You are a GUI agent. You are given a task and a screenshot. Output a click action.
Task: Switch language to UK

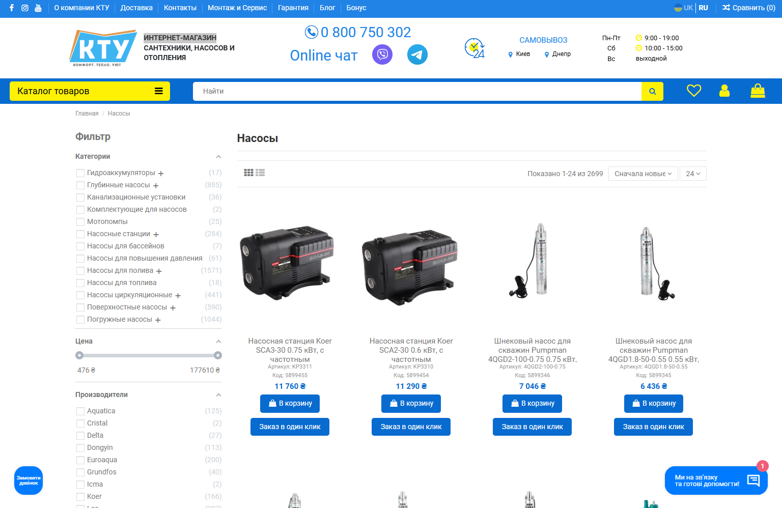tap(684, 8)
